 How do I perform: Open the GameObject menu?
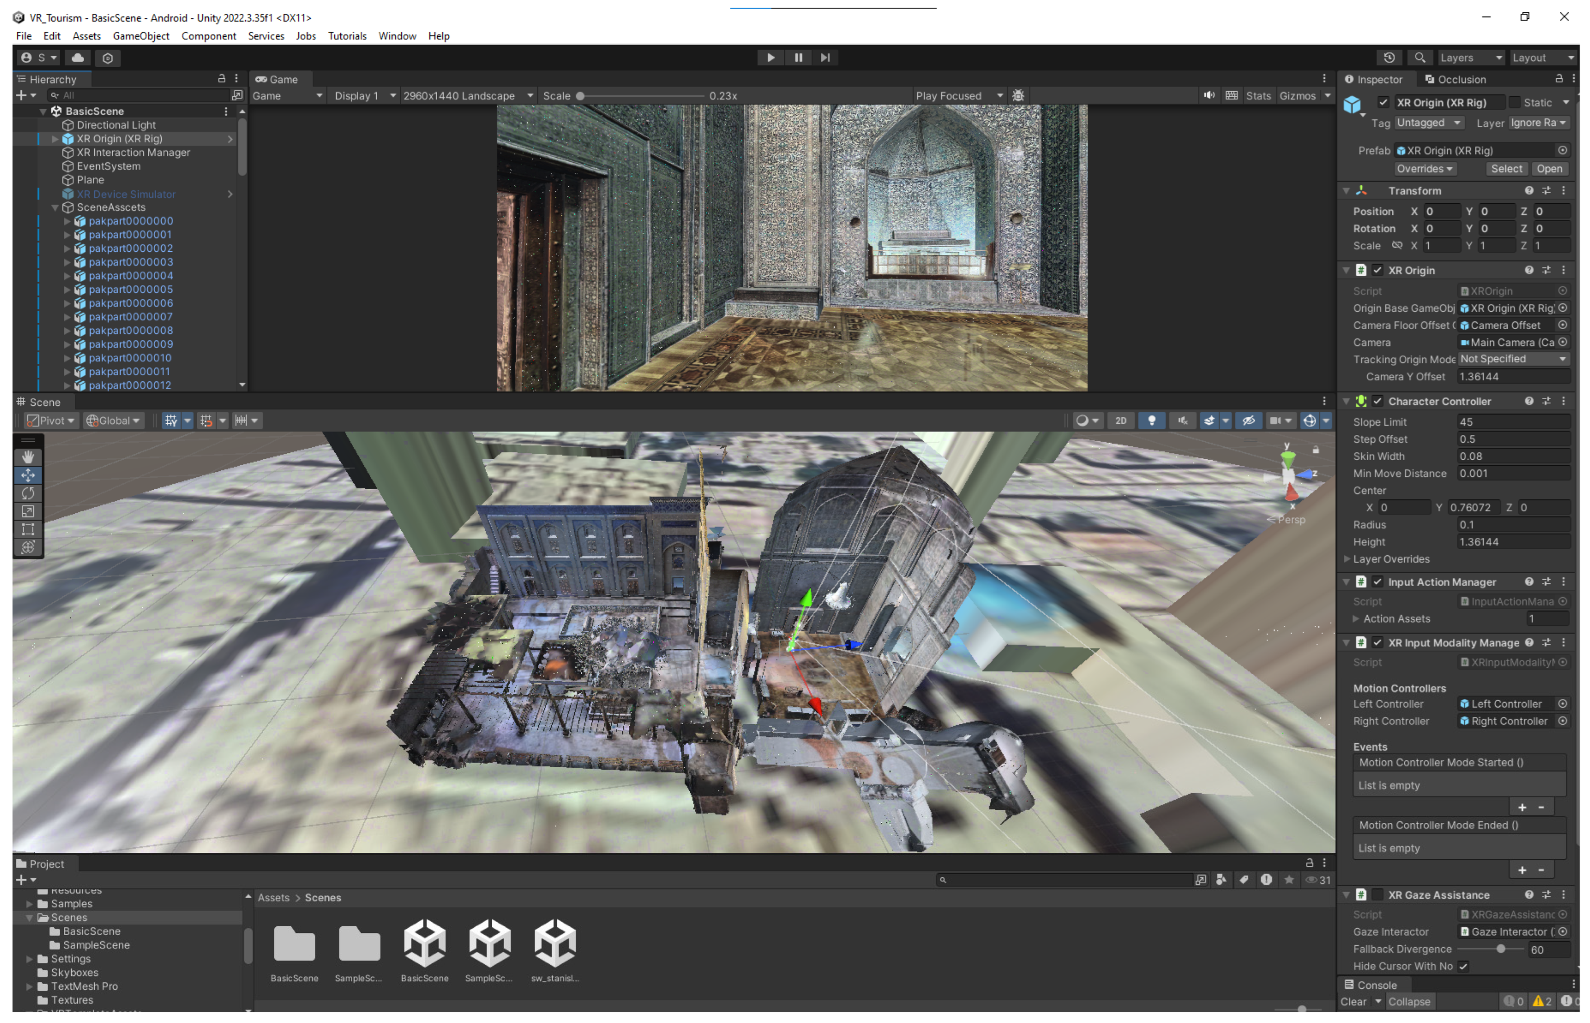141,36
